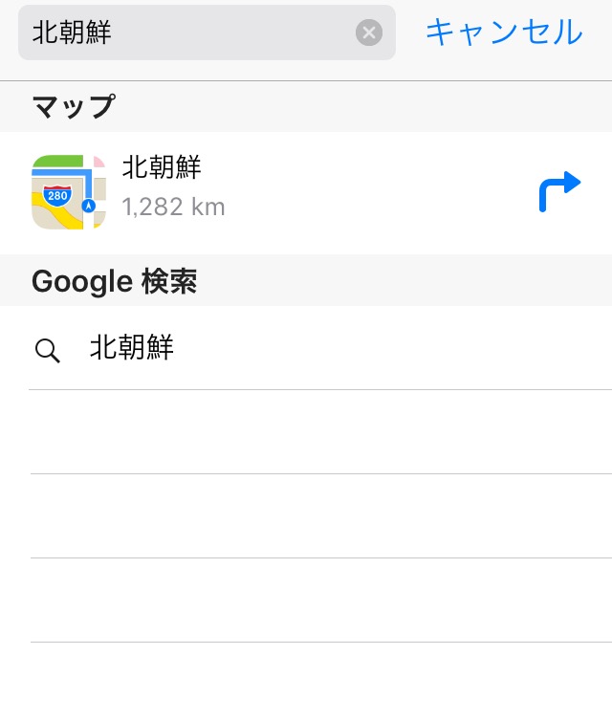This screenshot has width=612, height=721.
Task: Click the 1,282 km distance label
Action: coord(173,207)
